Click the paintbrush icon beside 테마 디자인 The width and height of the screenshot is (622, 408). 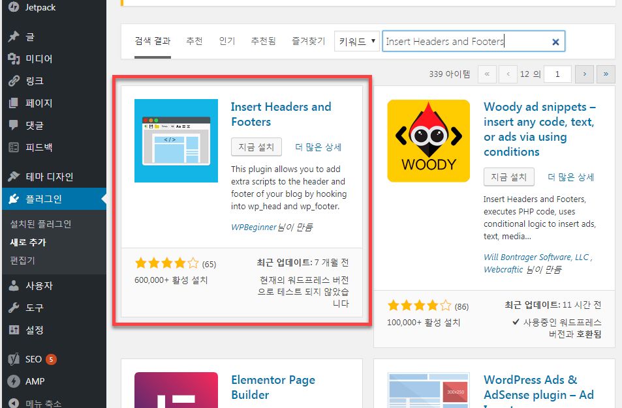pos(14,177)
